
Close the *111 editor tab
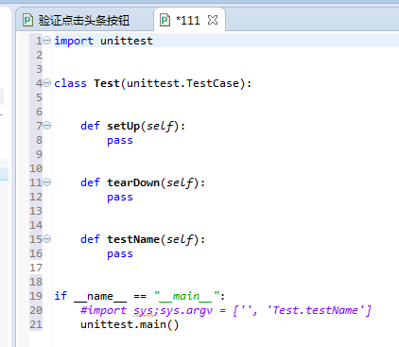pos(213,20)
